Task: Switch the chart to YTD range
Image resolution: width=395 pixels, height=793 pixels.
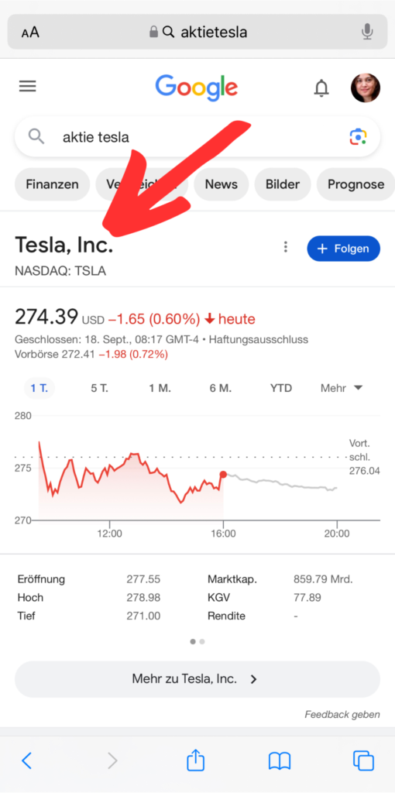Action: click(x=280, y=388)
